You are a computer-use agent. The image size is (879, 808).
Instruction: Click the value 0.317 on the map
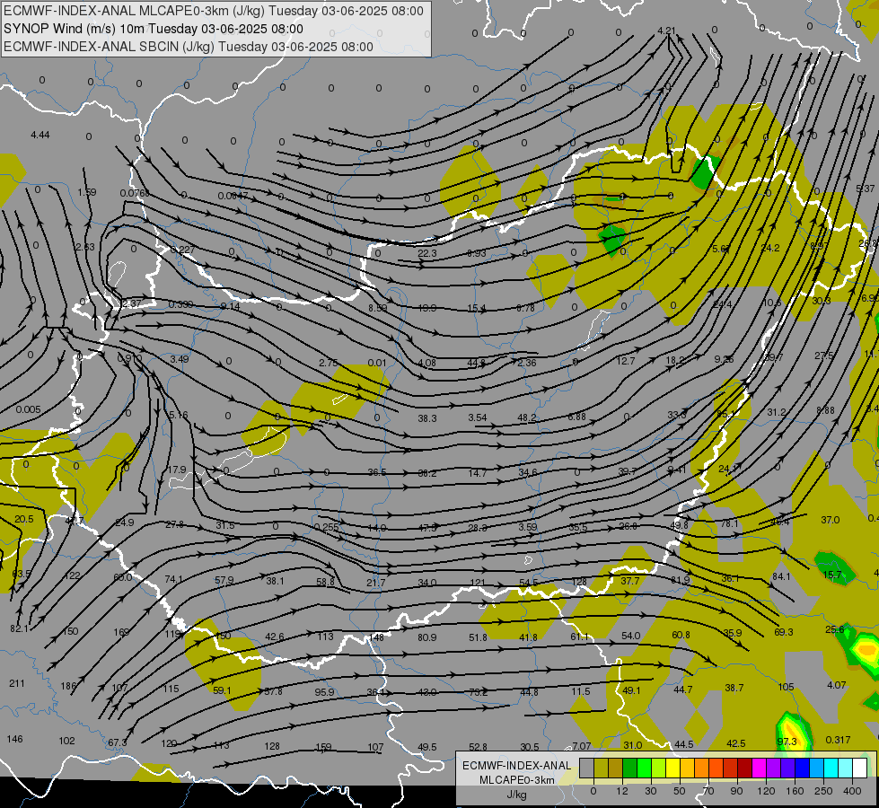838,740
